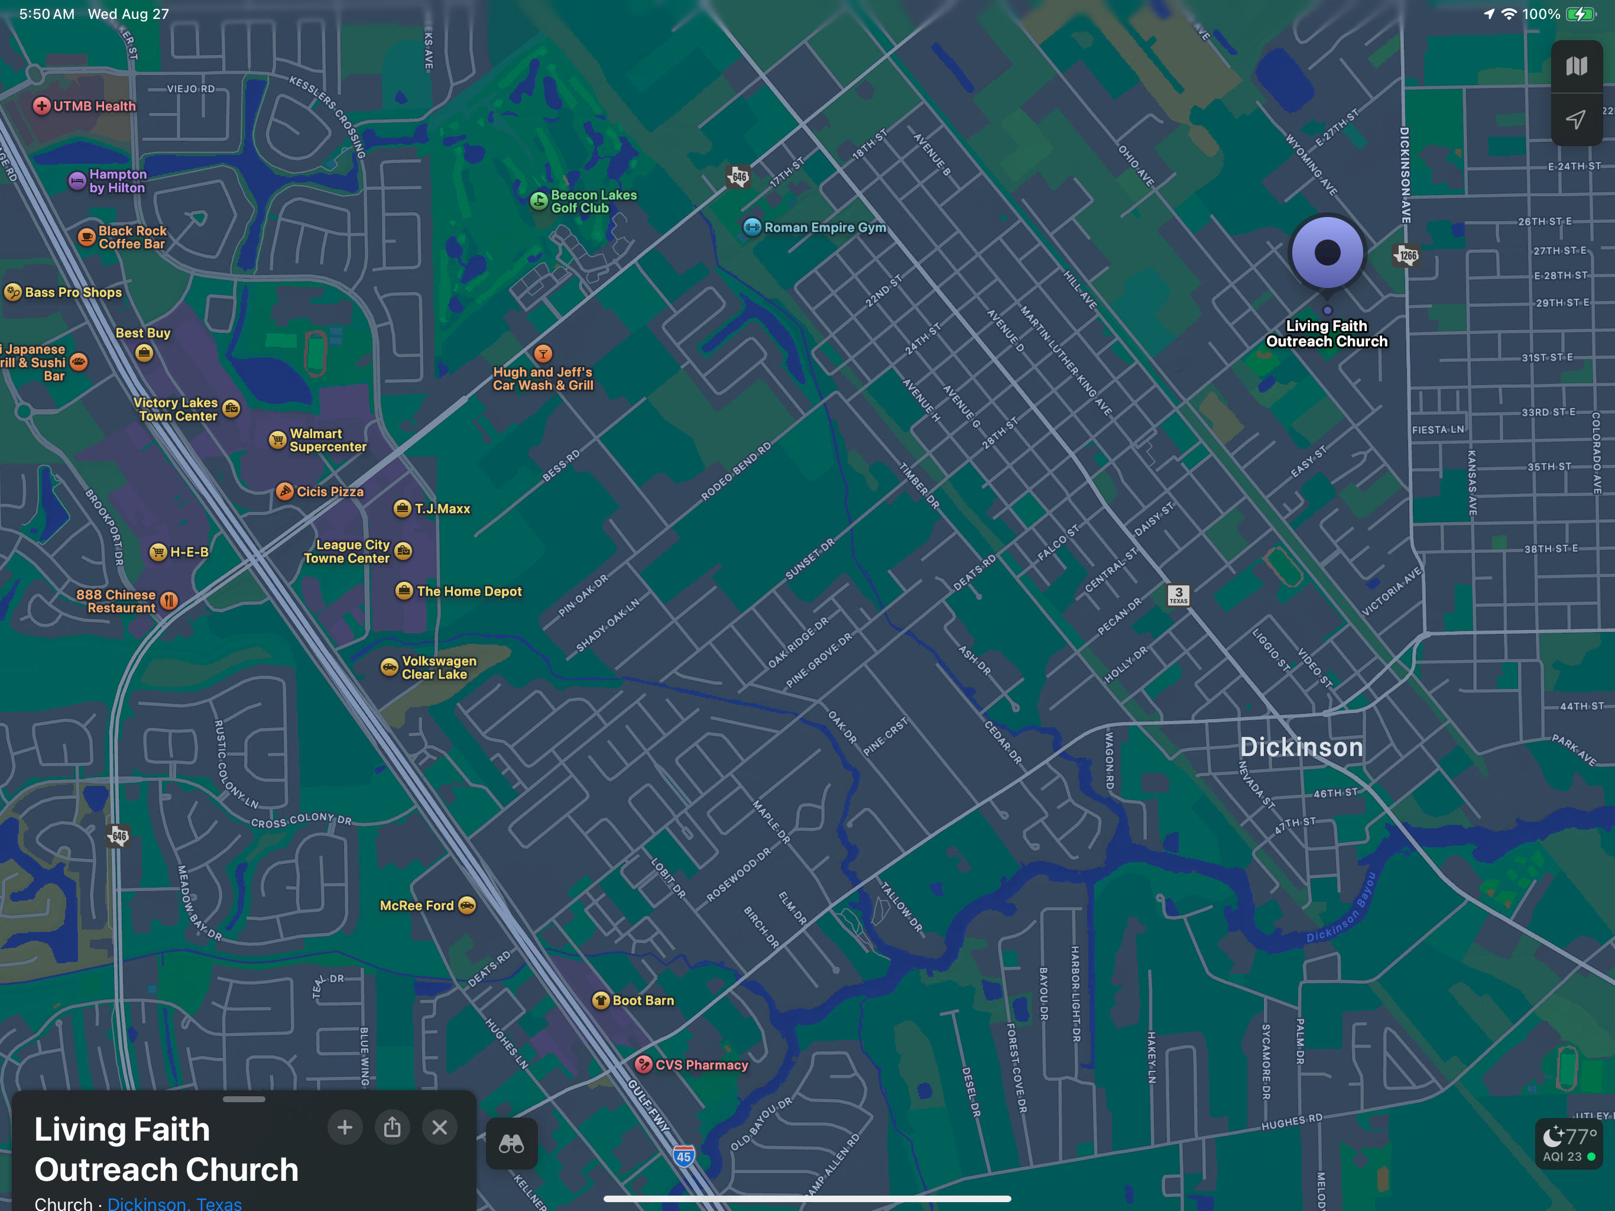Tap the Rodeo Bend Rd label

(736, 471)
